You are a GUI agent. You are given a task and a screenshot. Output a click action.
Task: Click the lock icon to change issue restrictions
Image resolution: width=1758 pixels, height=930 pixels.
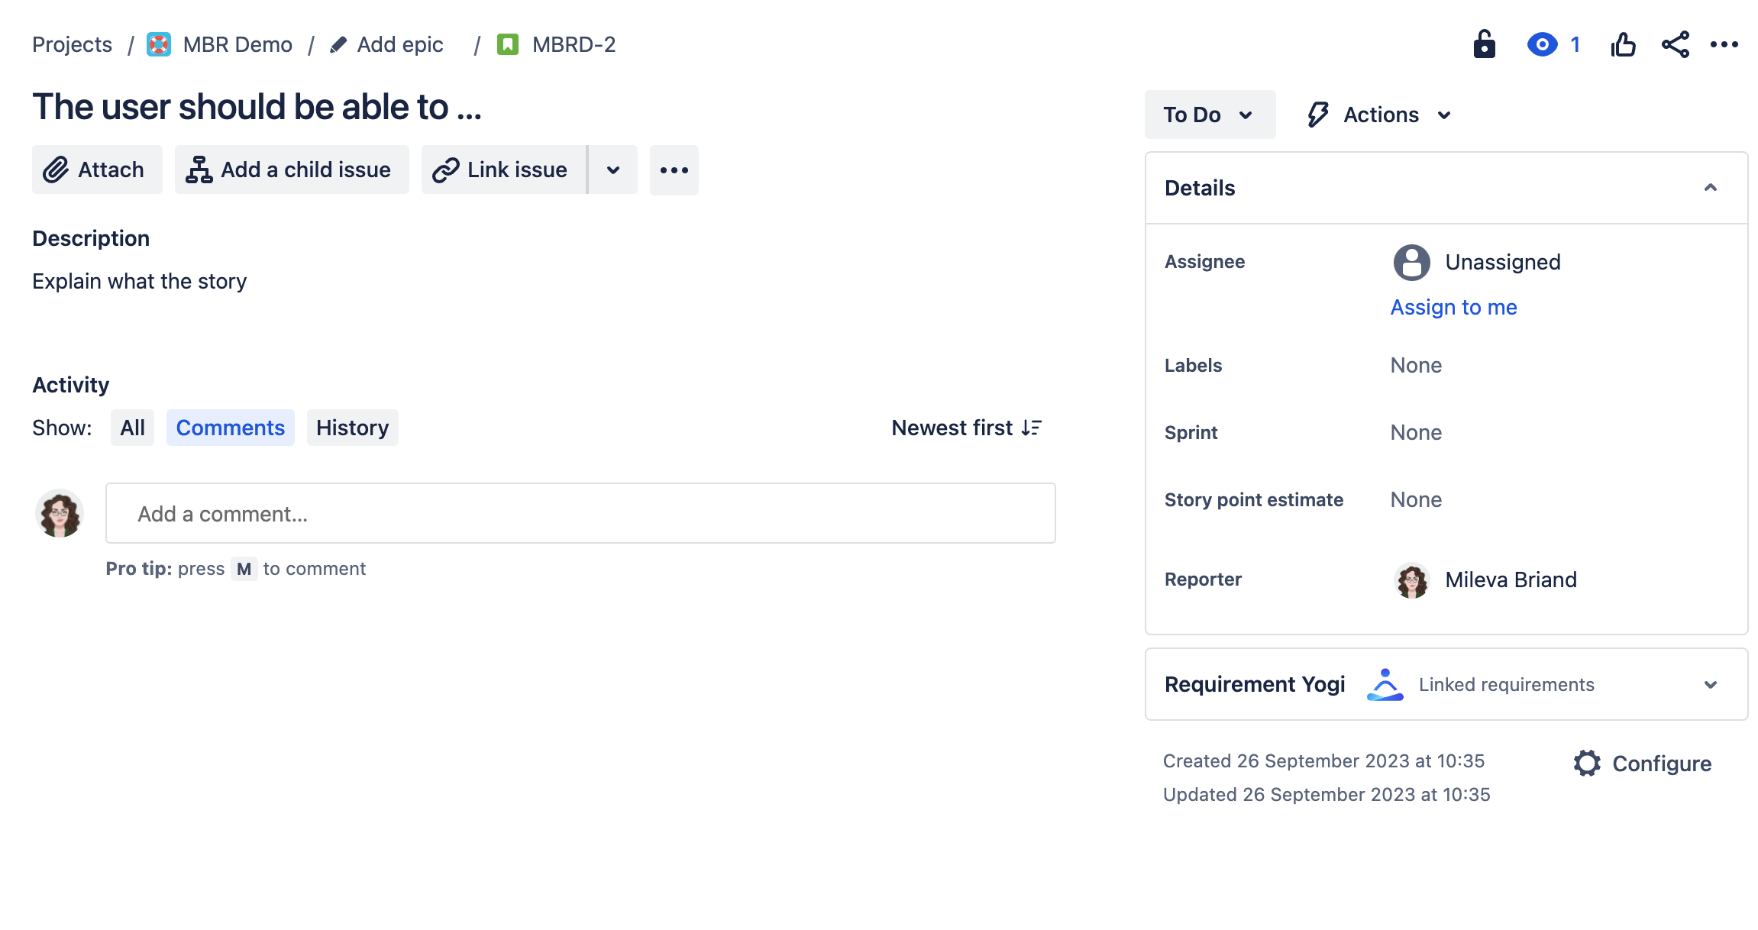click(x=1482, y=44)
